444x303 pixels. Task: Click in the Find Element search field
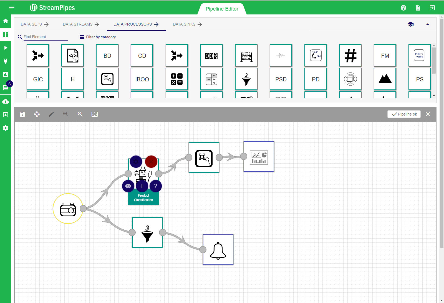point(45,37)
